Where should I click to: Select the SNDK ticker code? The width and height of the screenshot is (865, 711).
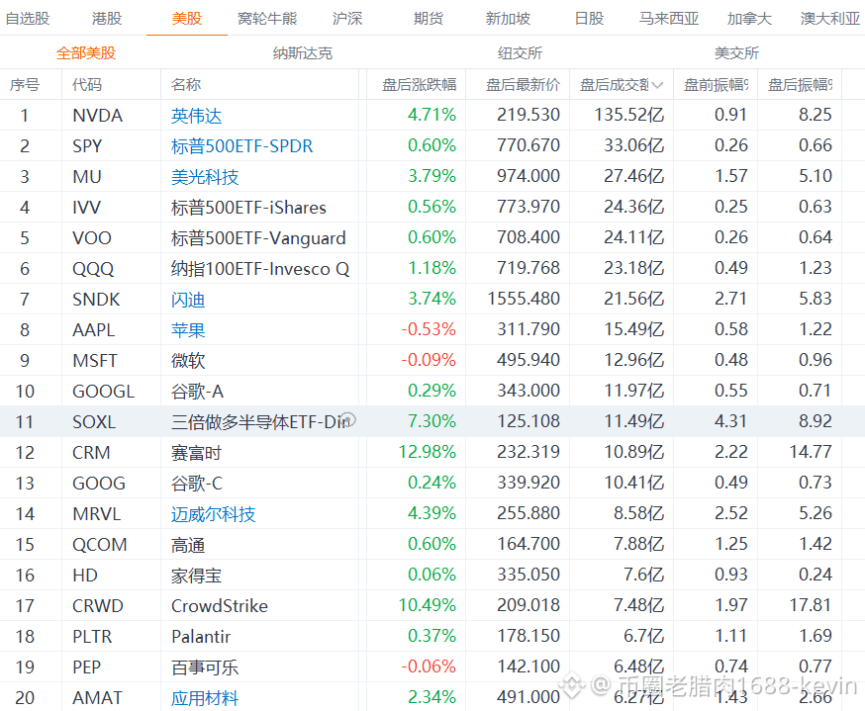tap(96, 300)
